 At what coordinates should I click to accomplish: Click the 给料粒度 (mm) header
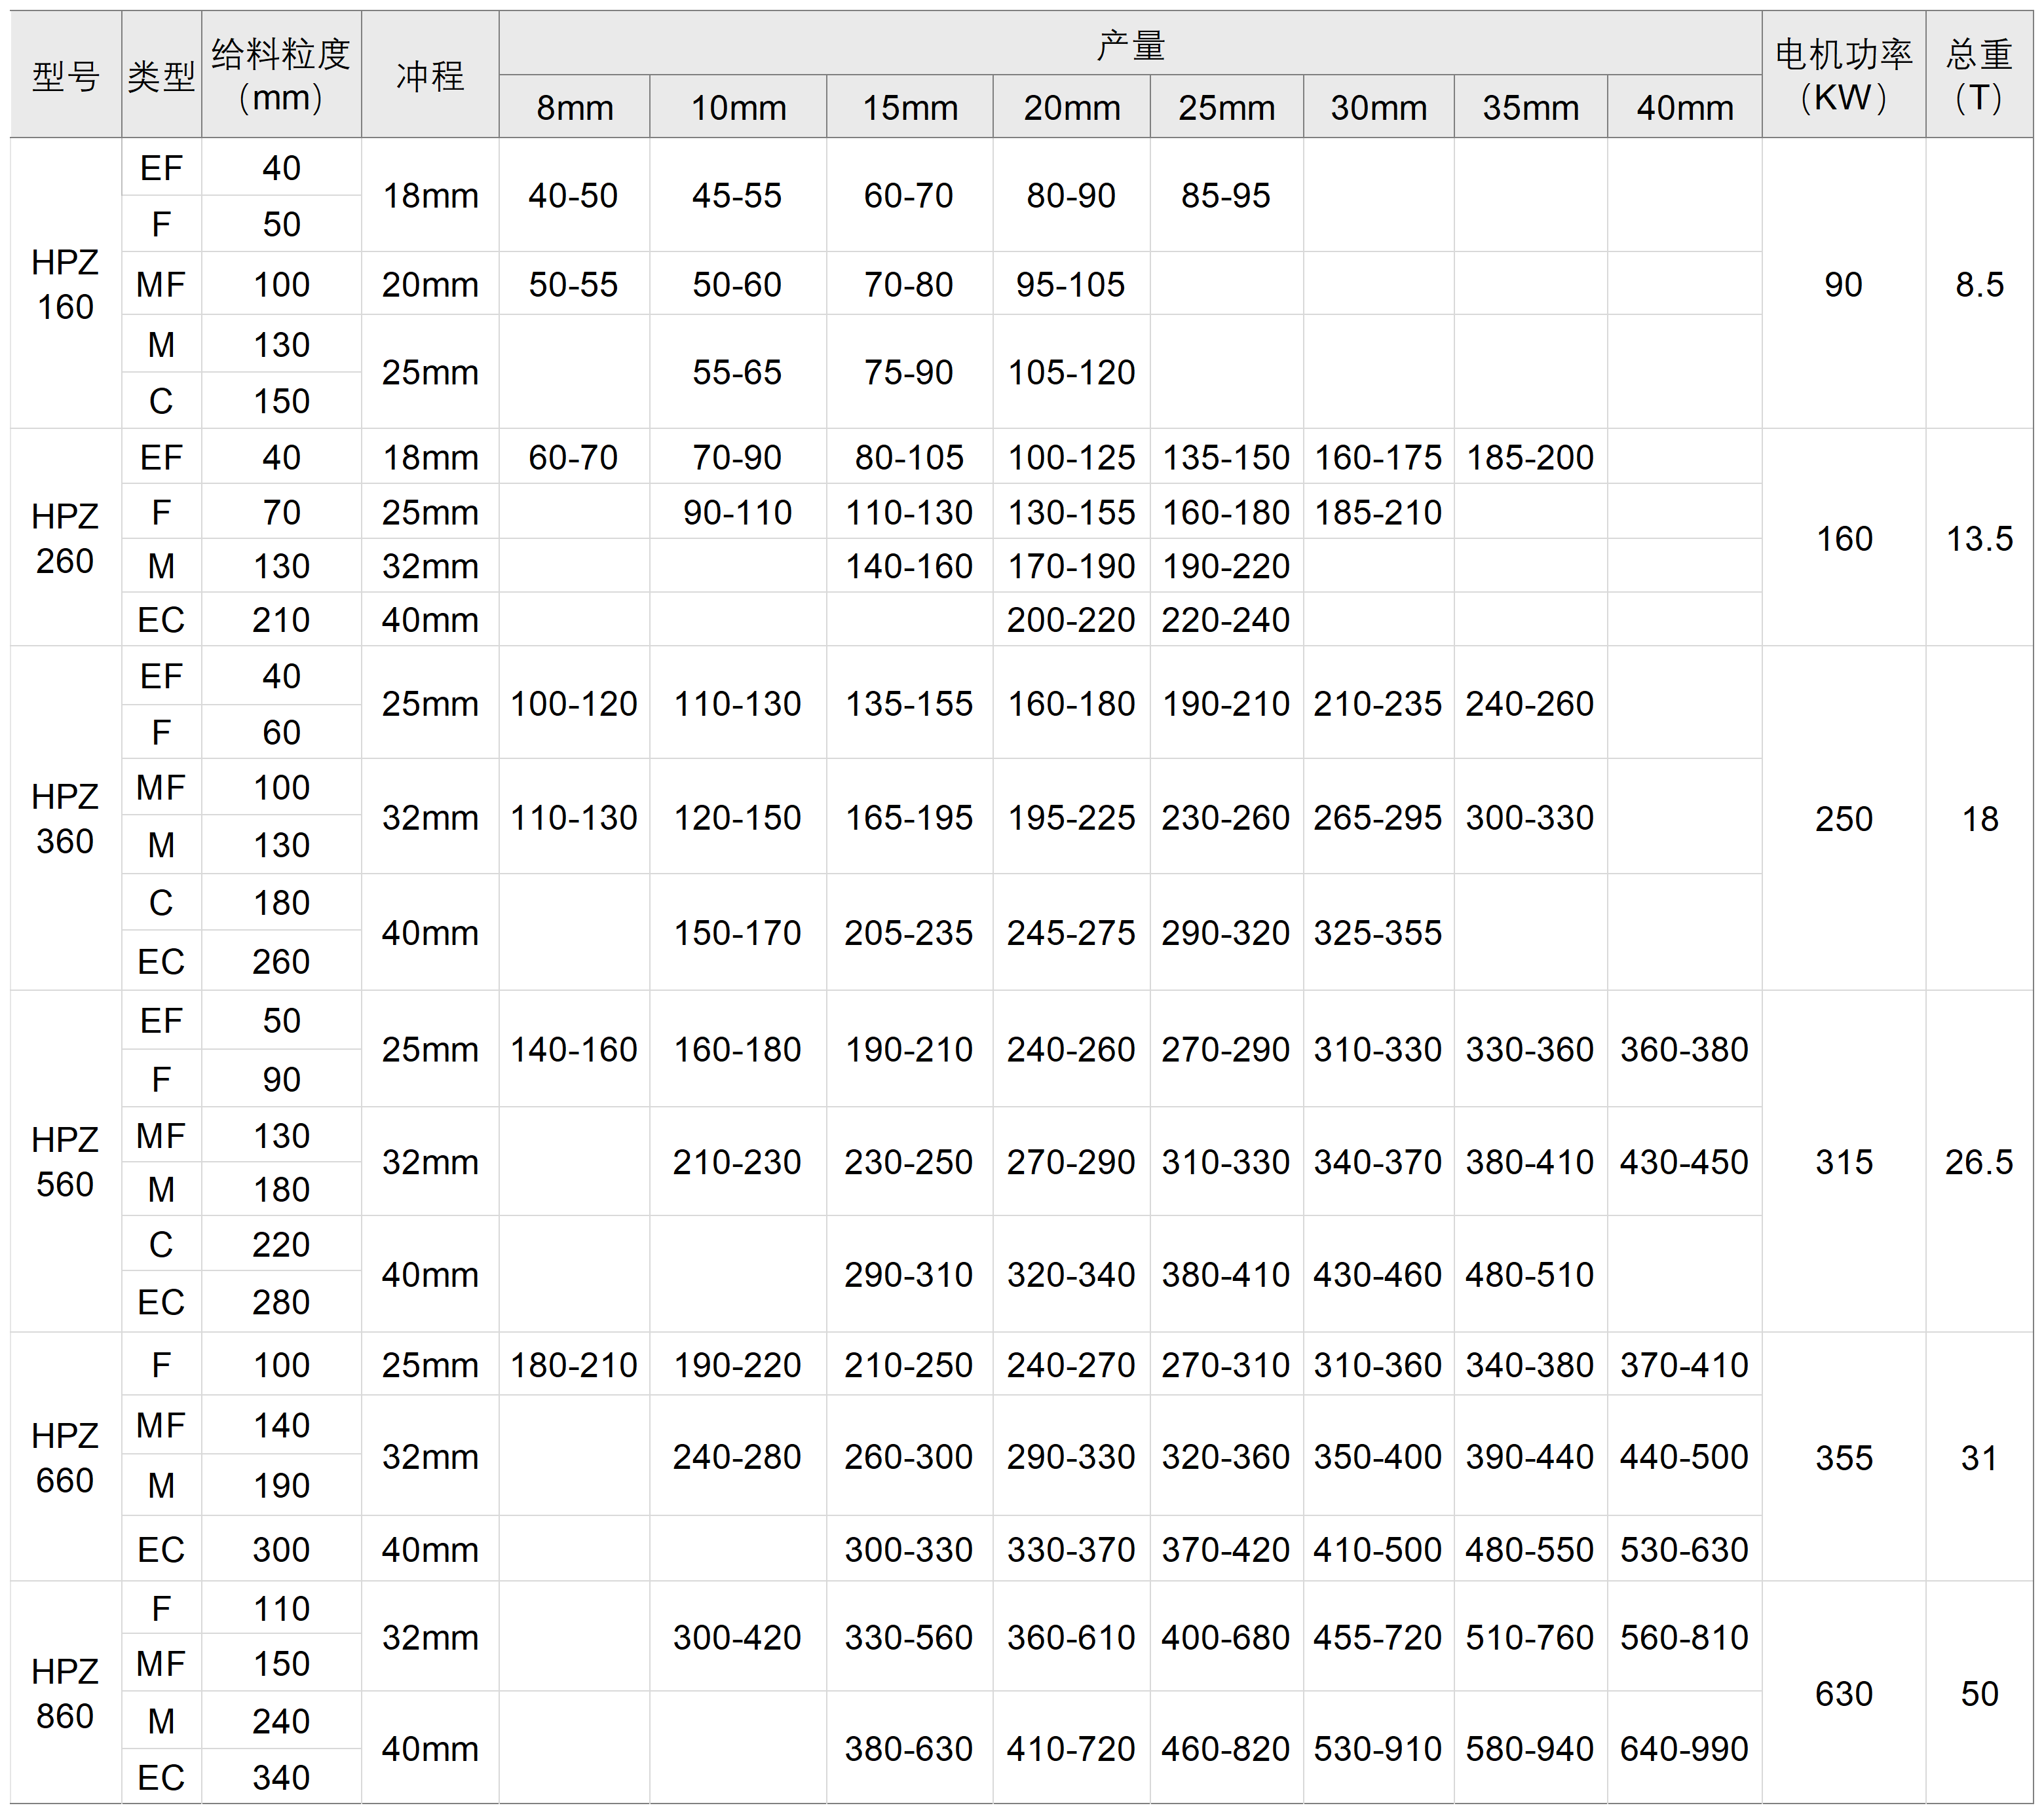[281, 76]
